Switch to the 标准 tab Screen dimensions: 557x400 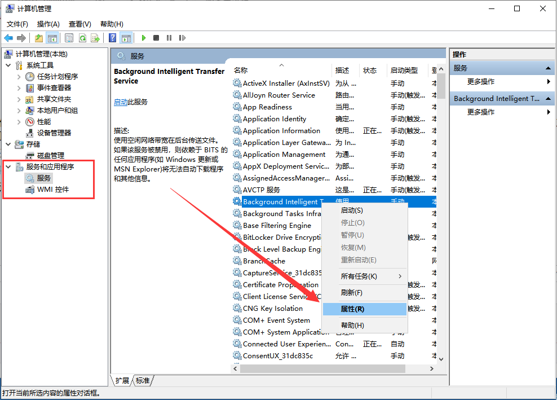click(x=143, y=381)
